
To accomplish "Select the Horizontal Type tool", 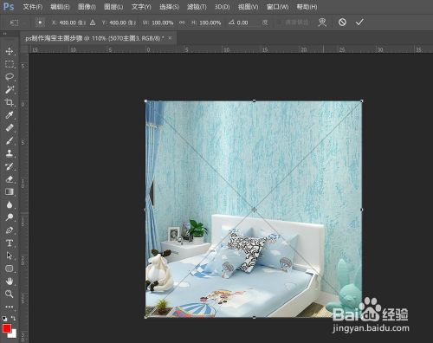I will coord(10,243).
